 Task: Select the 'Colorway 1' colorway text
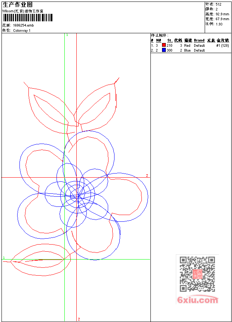pyautogui.click(x=22, y=30)
